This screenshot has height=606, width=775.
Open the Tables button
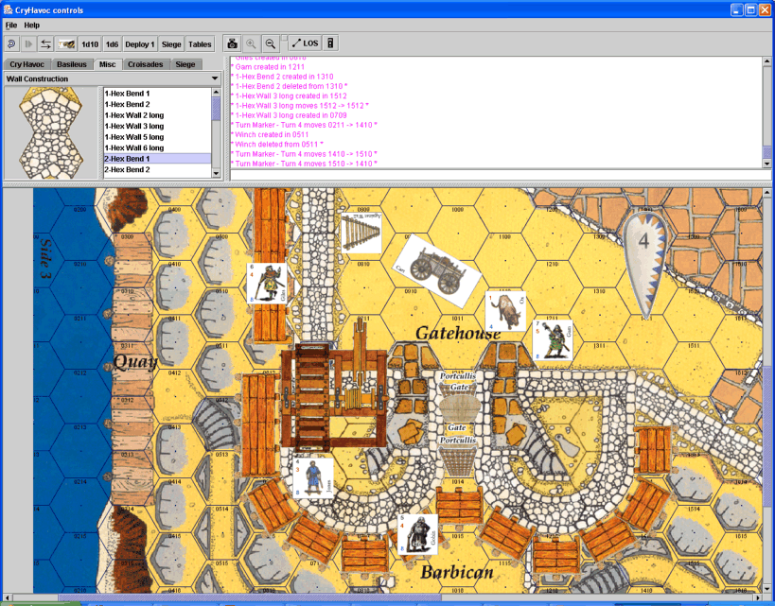200,43
